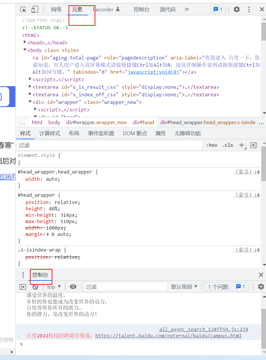266x360 pixels.
Task: Open the 计算样式 tab
Action: [x=50, y=133]
